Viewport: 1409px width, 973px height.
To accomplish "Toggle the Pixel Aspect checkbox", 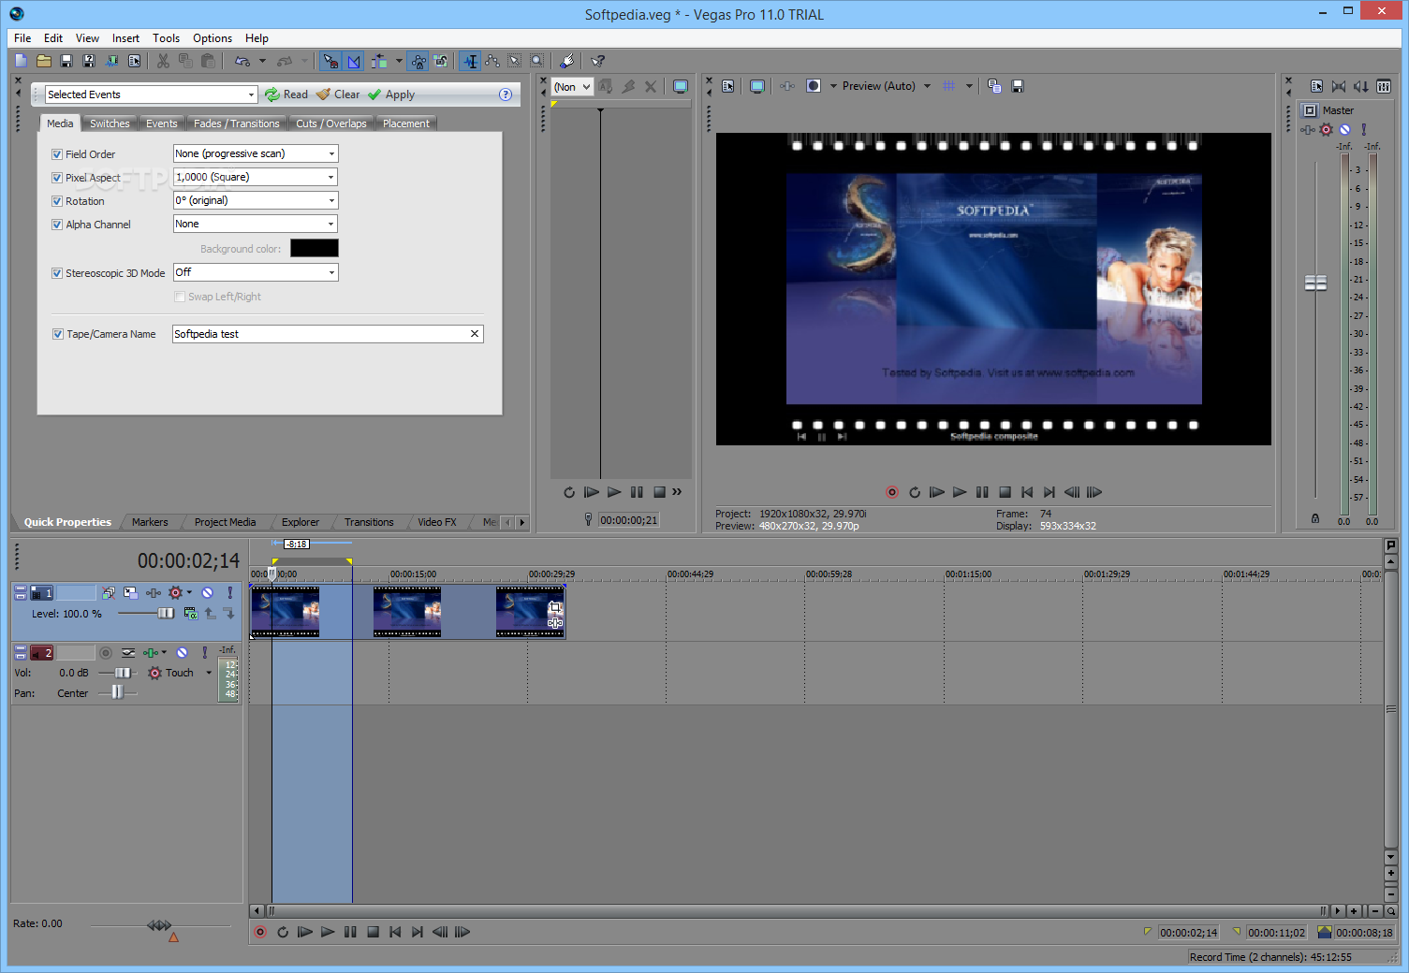I will pos(57,178).
